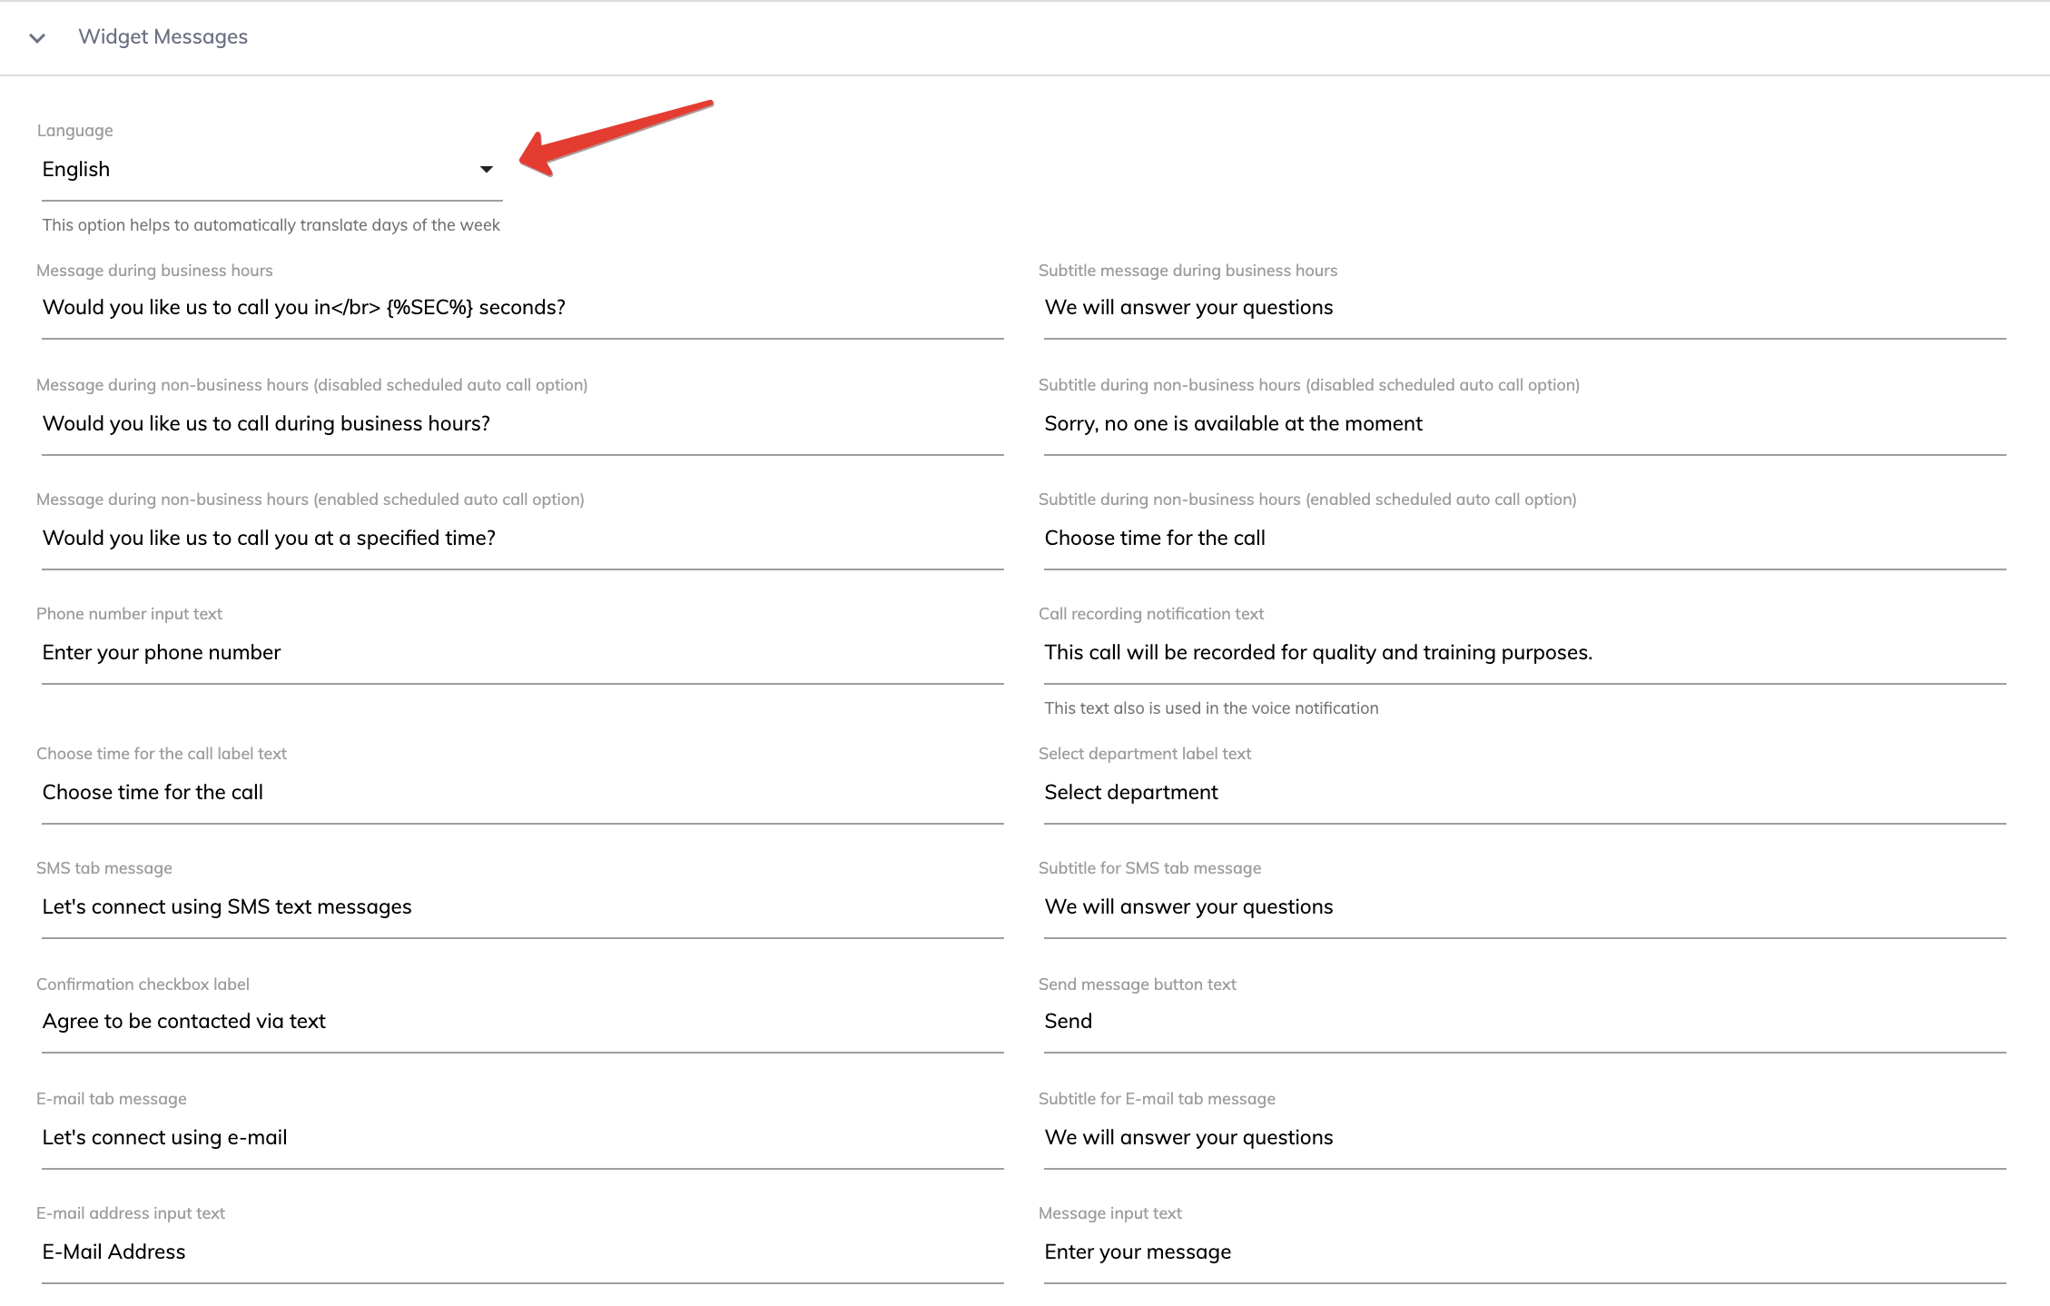Image resolution: width=2050 pixels, height=1306 pixels.
Task: Click the 'Select department' label field
Action: tap(1523, 793)
